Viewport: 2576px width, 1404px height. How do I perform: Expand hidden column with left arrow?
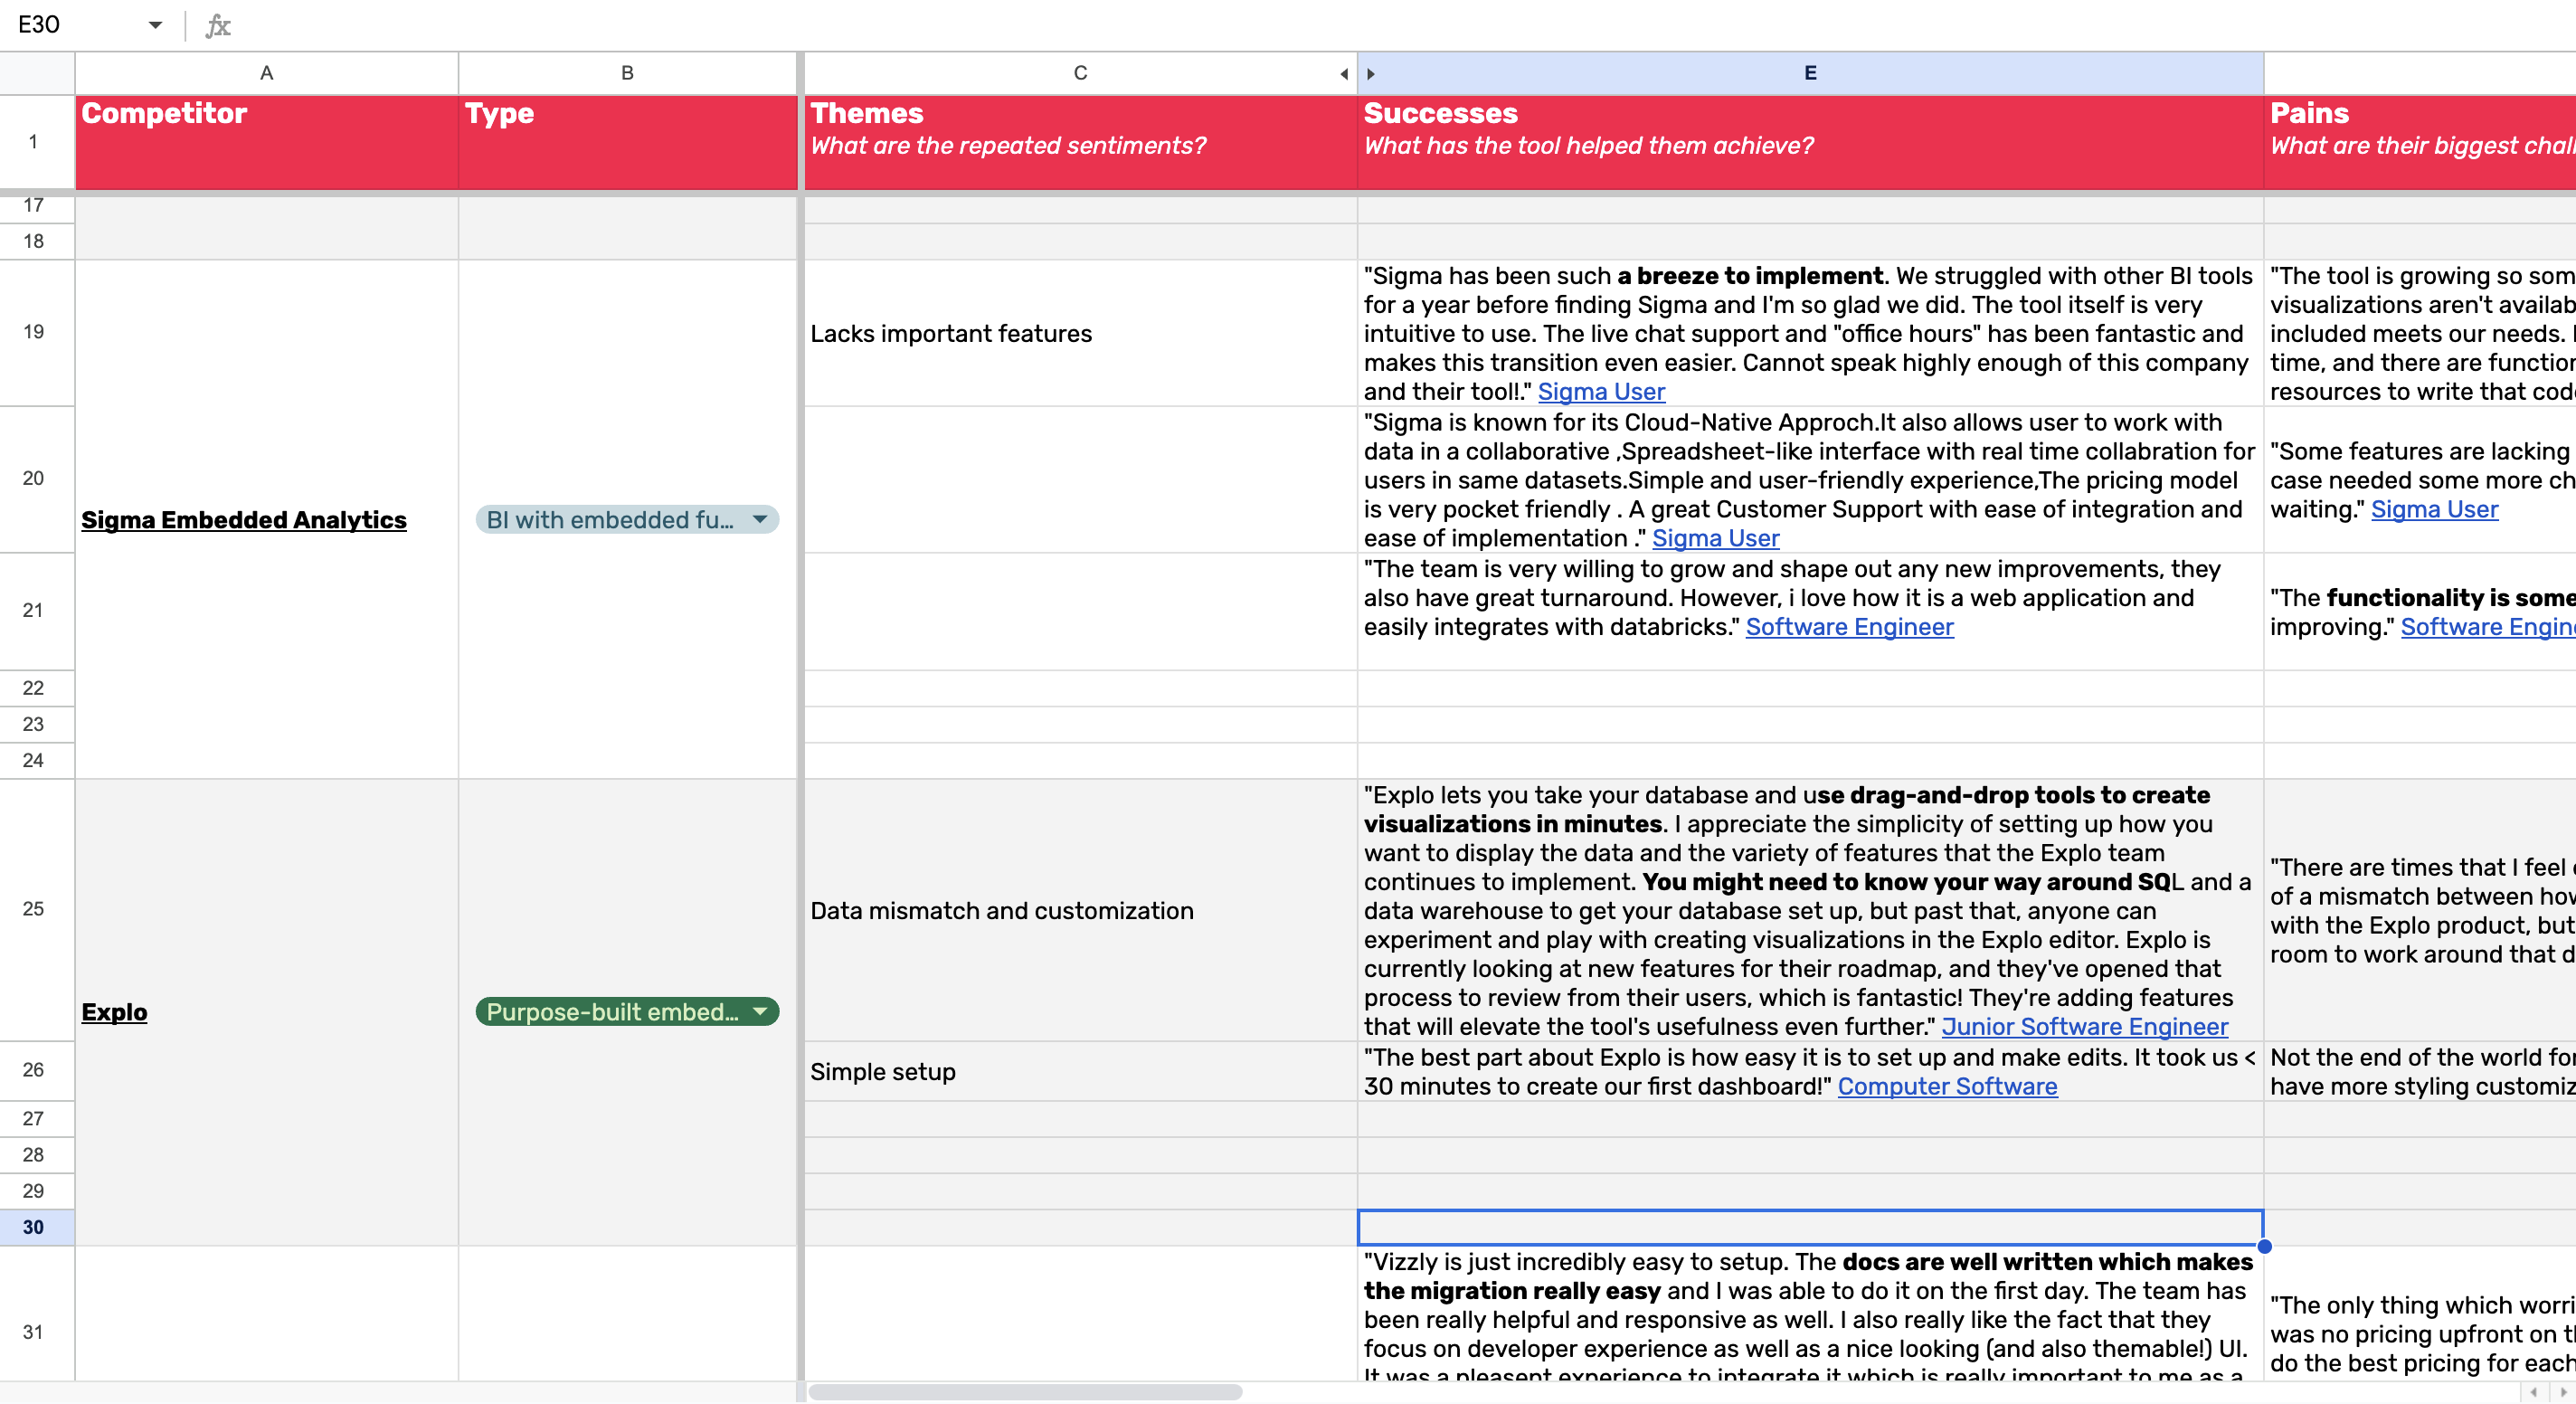pyautogui.click(x=1344, y=74)
